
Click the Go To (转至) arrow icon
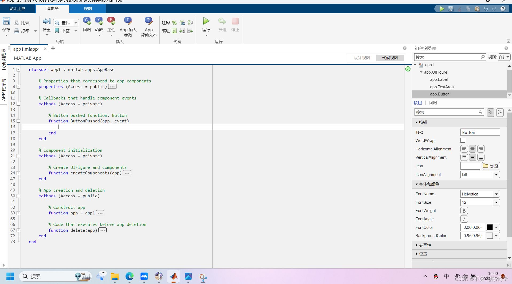click(46, 21)
